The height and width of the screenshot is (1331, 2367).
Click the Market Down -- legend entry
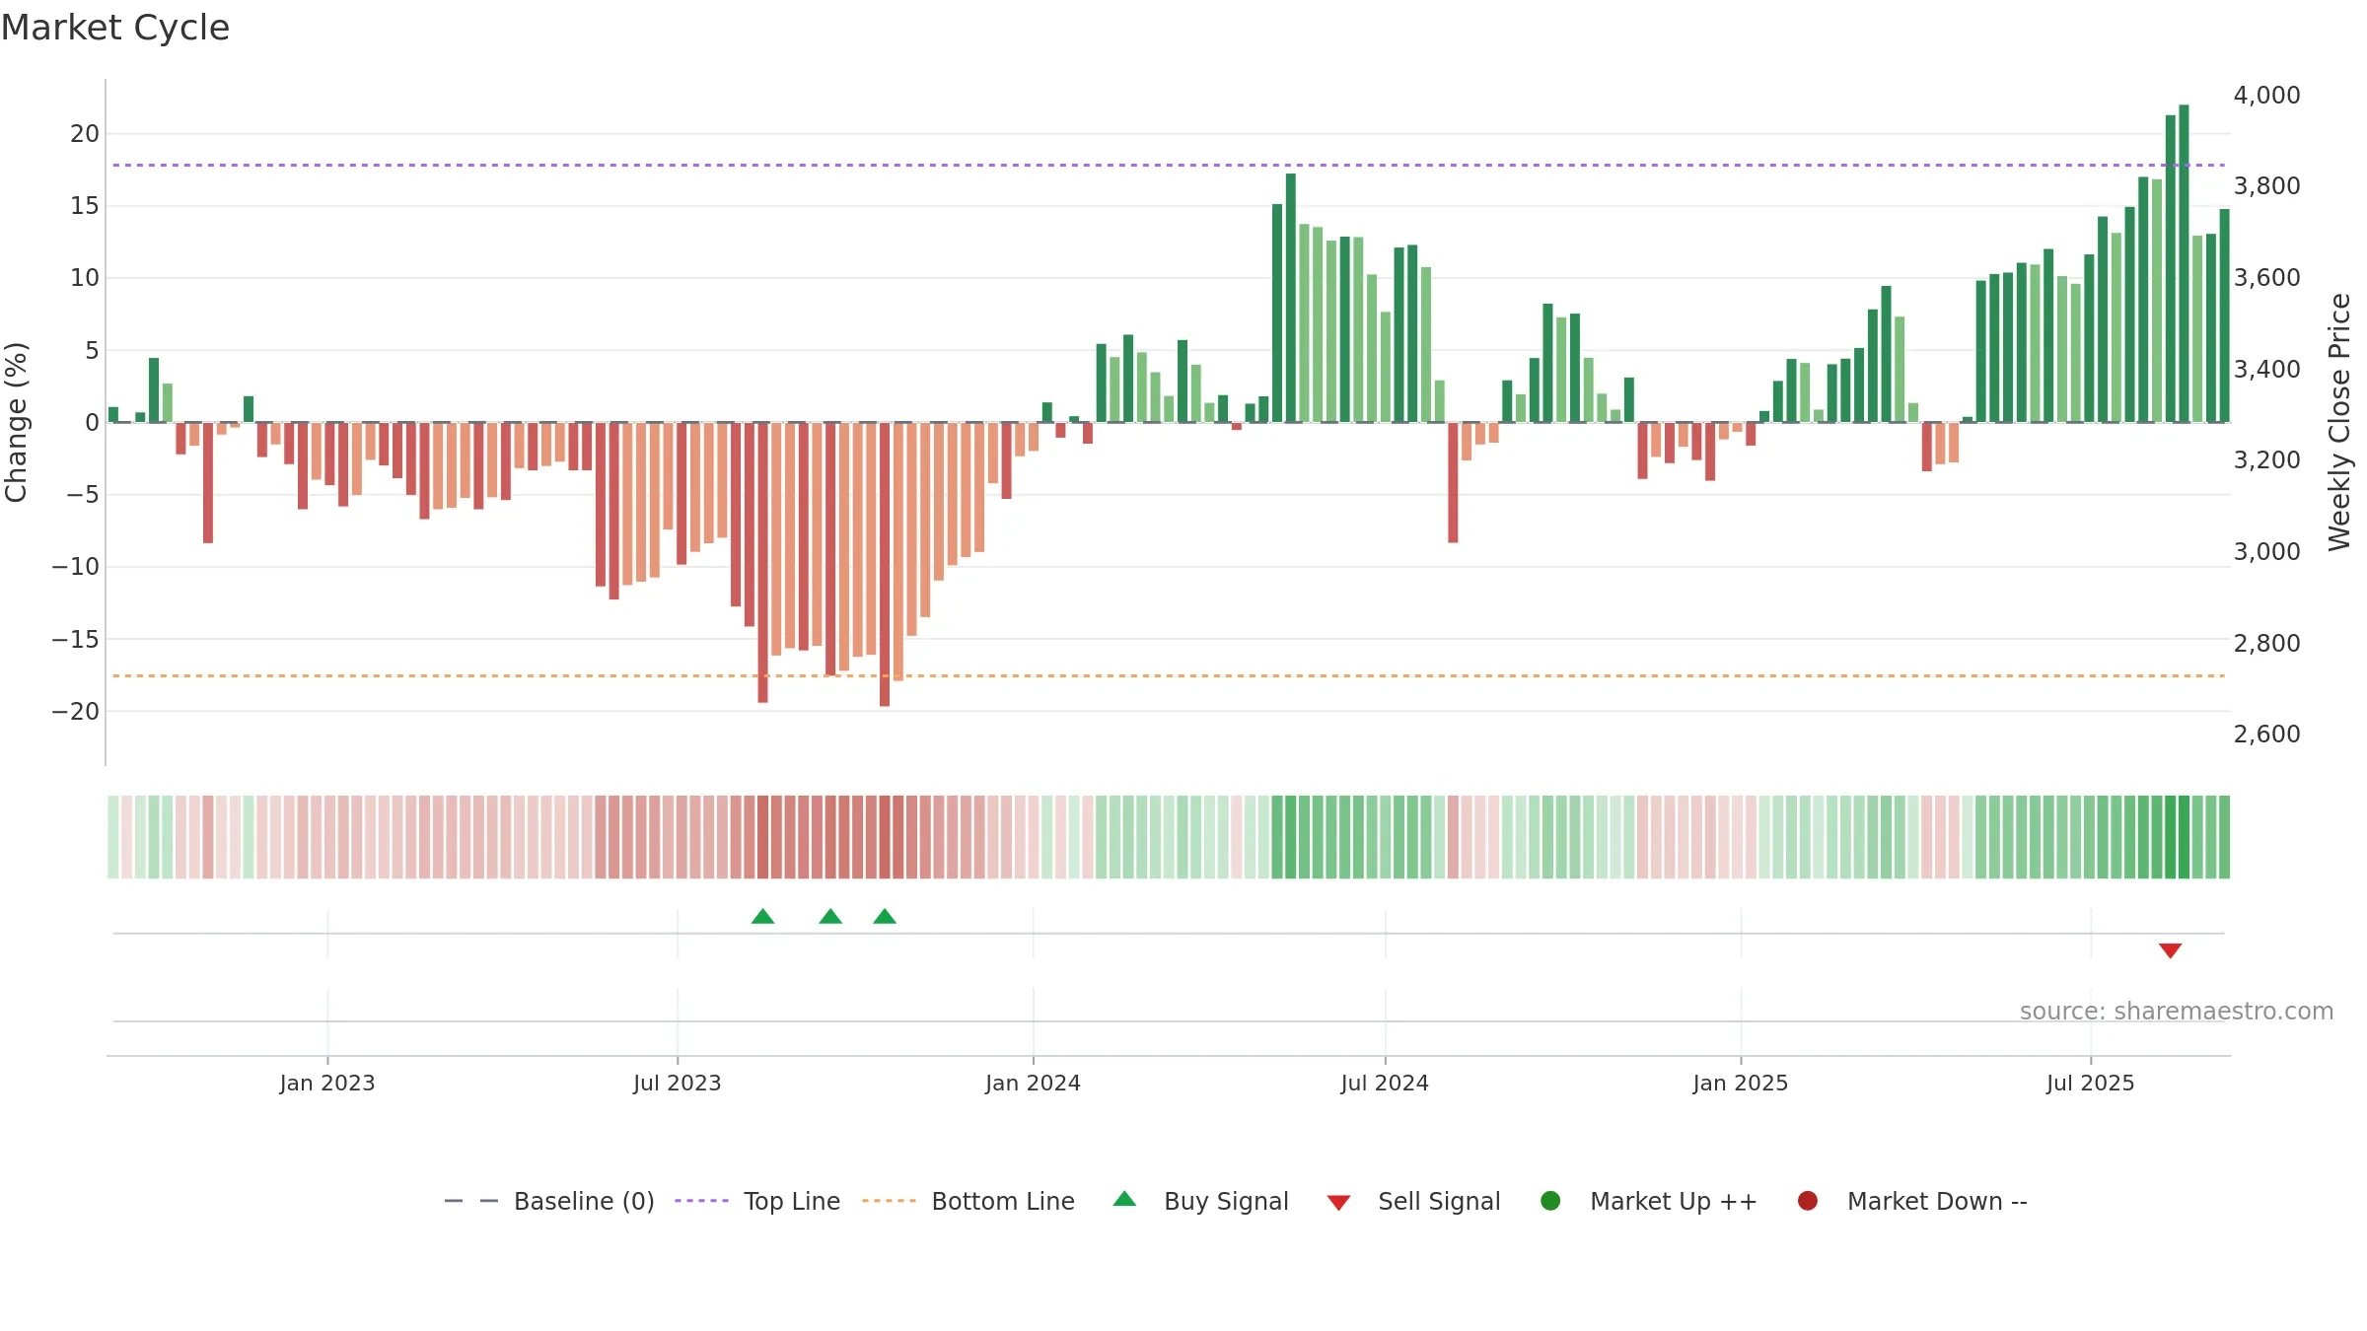click(x=1912, y=1201)
